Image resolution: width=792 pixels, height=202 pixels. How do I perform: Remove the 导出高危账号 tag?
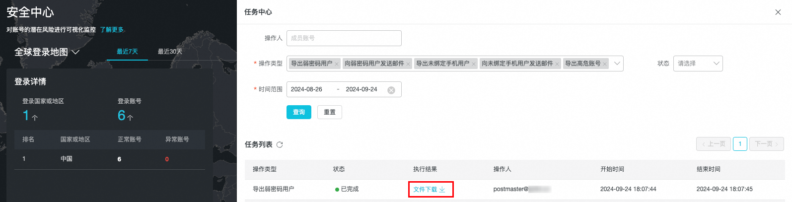(x=605, y=64)
